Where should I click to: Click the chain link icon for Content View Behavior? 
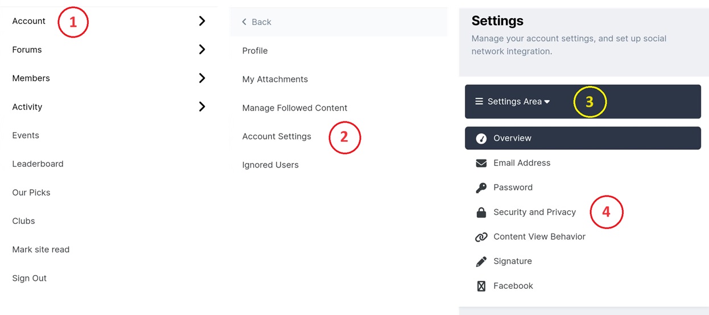coord(481,237)
